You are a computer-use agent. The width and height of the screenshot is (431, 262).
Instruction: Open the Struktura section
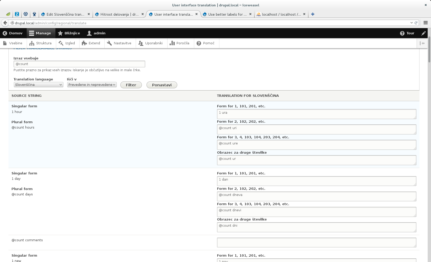[41, 43]
